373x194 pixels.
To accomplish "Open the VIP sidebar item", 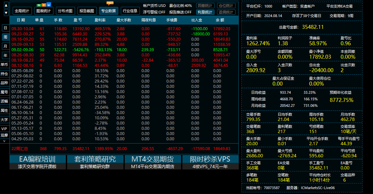I will (4, 128).
